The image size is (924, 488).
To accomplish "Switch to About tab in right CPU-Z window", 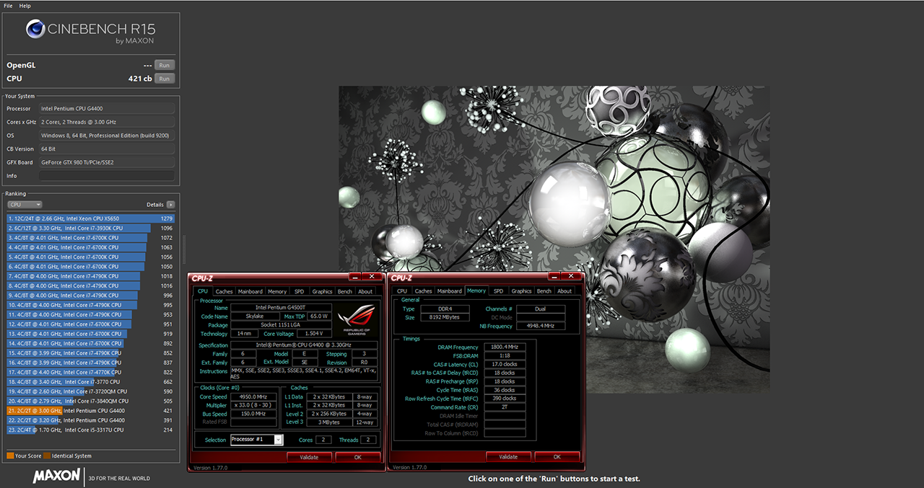I will (x=565, y=291).
